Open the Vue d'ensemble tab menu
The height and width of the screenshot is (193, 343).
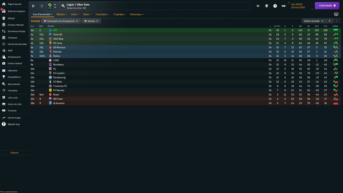(x=43, y=14)
